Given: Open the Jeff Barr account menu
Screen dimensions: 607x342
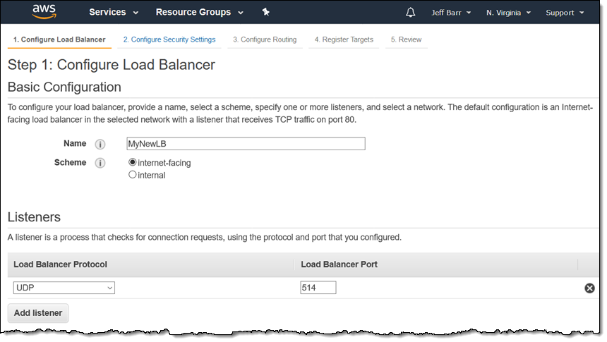Looking at the screenshot, I should tap(451, 13).
